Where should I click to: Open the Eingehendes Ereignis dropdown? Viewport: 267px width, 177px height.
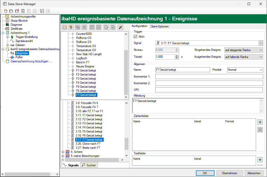tap(260, 50)
